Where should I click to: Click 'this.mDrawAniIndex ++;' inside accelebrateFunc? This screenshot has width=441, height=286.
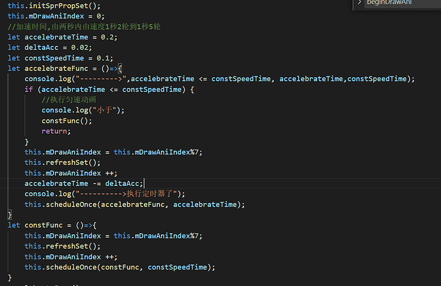71,173
